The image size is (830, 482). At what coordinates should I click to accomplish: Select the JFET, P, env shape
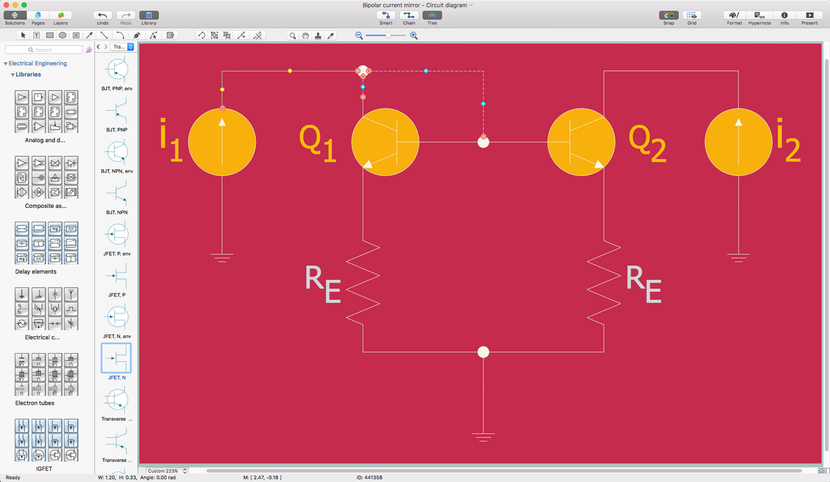click(115, 235)
